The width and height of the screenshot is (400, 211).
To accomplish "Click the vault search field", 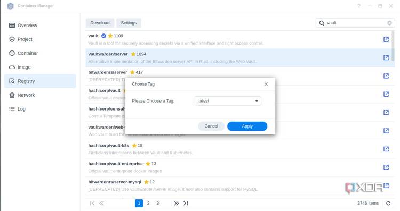I will point(355,23).
